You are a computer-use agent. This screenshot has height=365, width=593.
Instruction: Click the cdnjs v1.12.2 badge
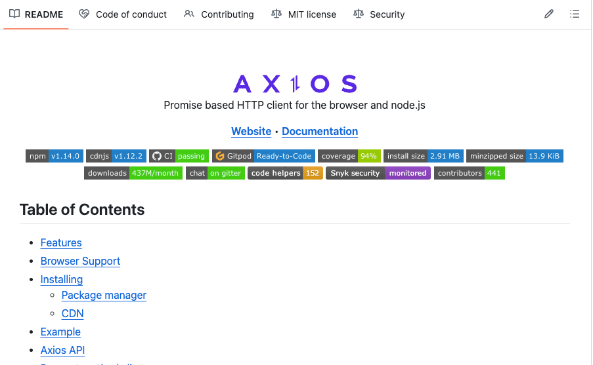click(116, 156)
